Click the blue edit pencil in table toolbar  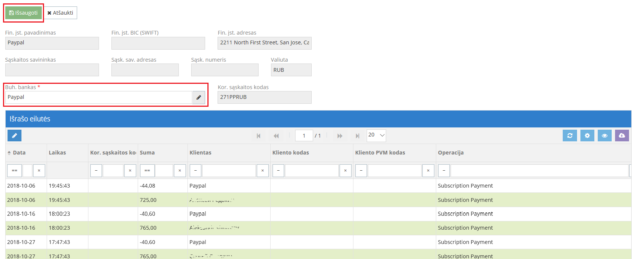[14, 136]
